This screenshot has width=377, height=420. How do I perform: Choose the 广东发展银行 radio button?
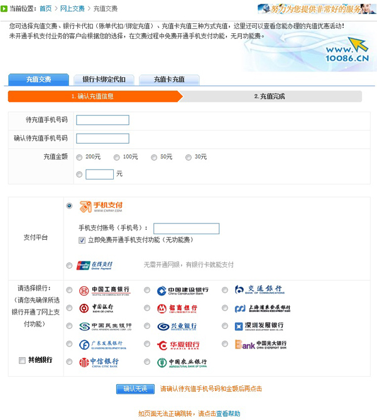pos(69,343)
